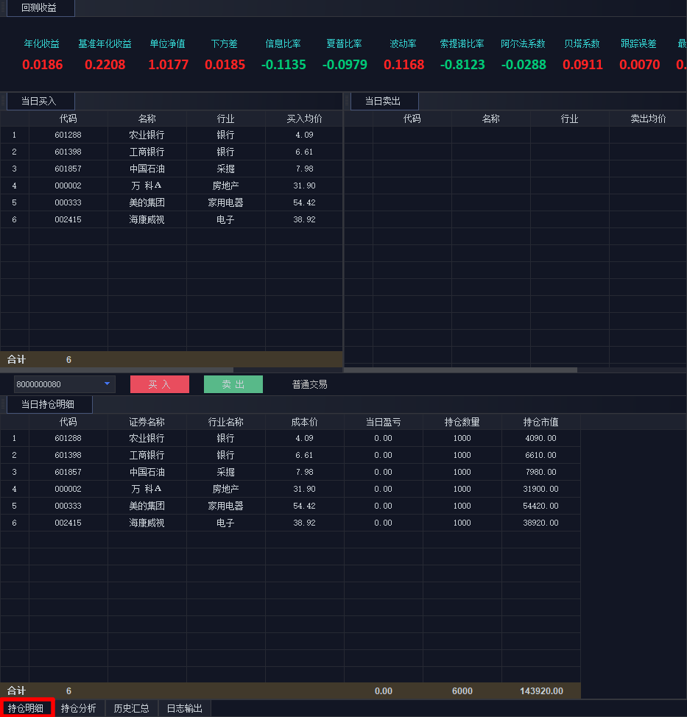Select 美的集团 row in the holdings detail table

[x=147, y=506]
